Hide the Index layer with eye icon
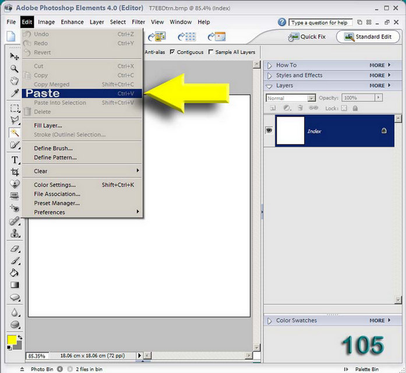This screenshot has height=373, width=406. [269, 130]
